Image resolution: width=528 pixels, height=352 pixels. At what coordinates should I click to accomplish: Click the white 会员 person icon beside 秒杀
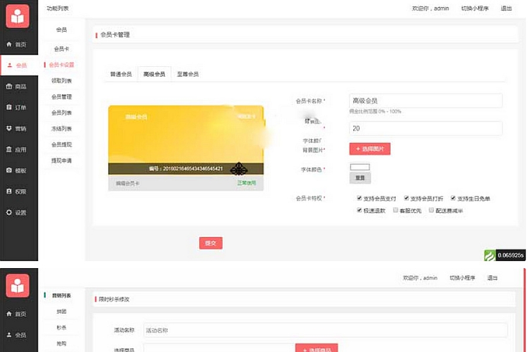click(9, 335)
